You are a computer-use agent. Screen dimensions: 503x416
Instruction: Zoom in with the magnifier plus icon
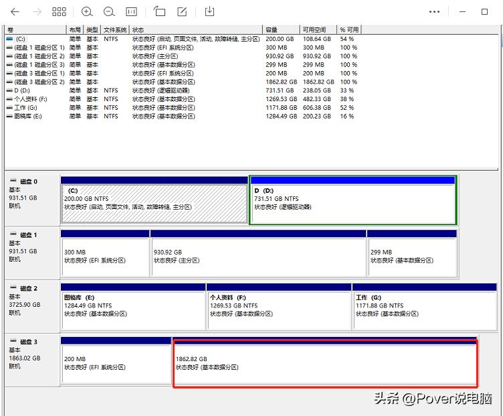coord(87,11)
